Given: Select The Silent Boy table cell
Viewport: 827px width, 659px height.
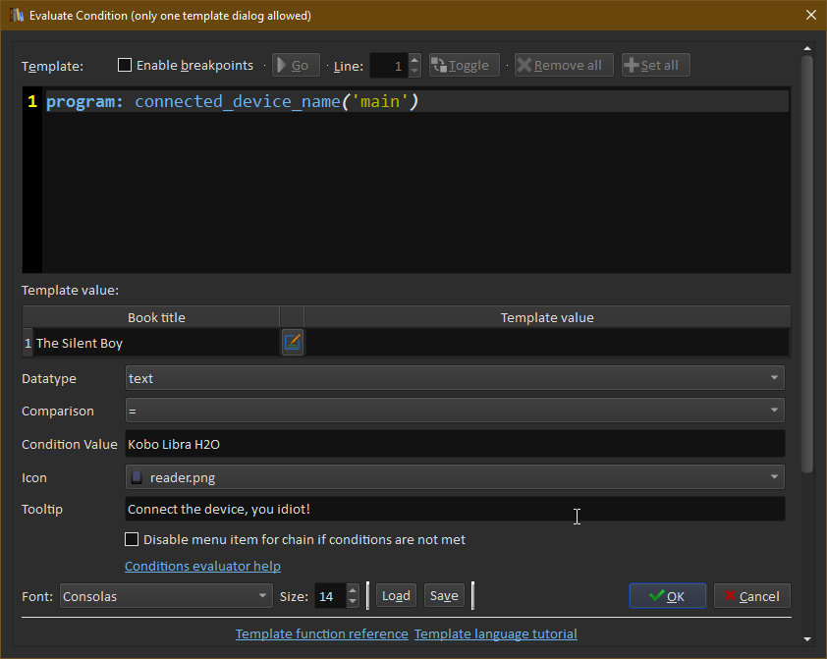Looking at the screenshot, I should point(156,343).
